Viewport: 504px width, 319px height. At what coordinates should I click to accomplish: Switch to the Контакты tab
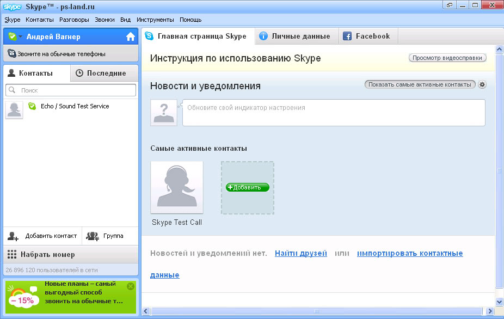(x=36, y=73)
